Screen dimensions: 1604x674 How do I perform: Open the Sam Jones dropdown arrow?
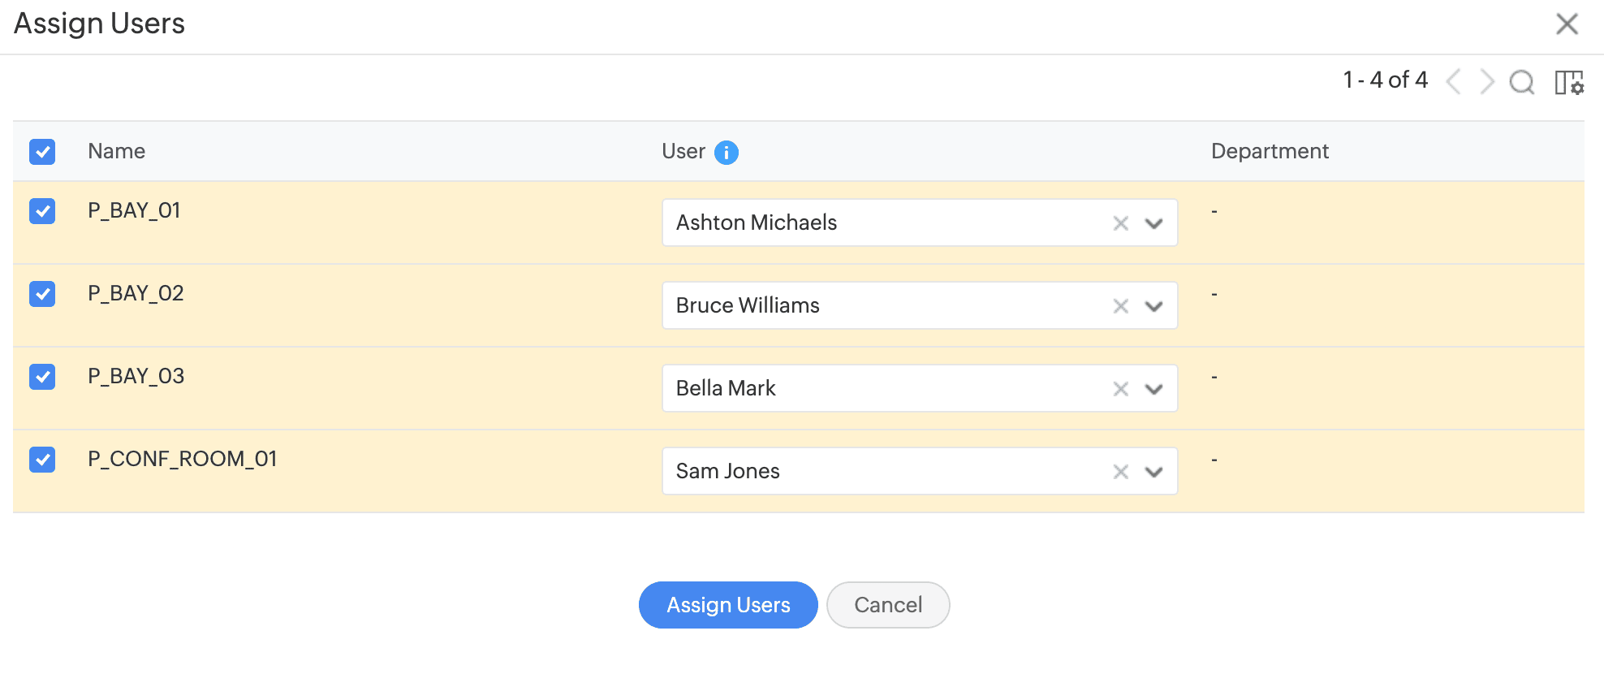point(1153,472)
